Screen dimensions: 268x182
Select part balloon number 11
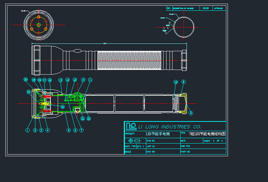coord(90,80)
